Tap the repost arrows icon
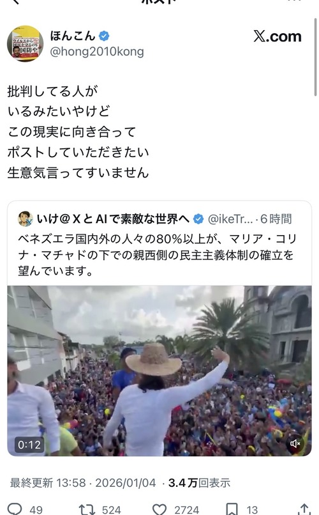This screenshot has height=515, width=319. pos(87,509)
